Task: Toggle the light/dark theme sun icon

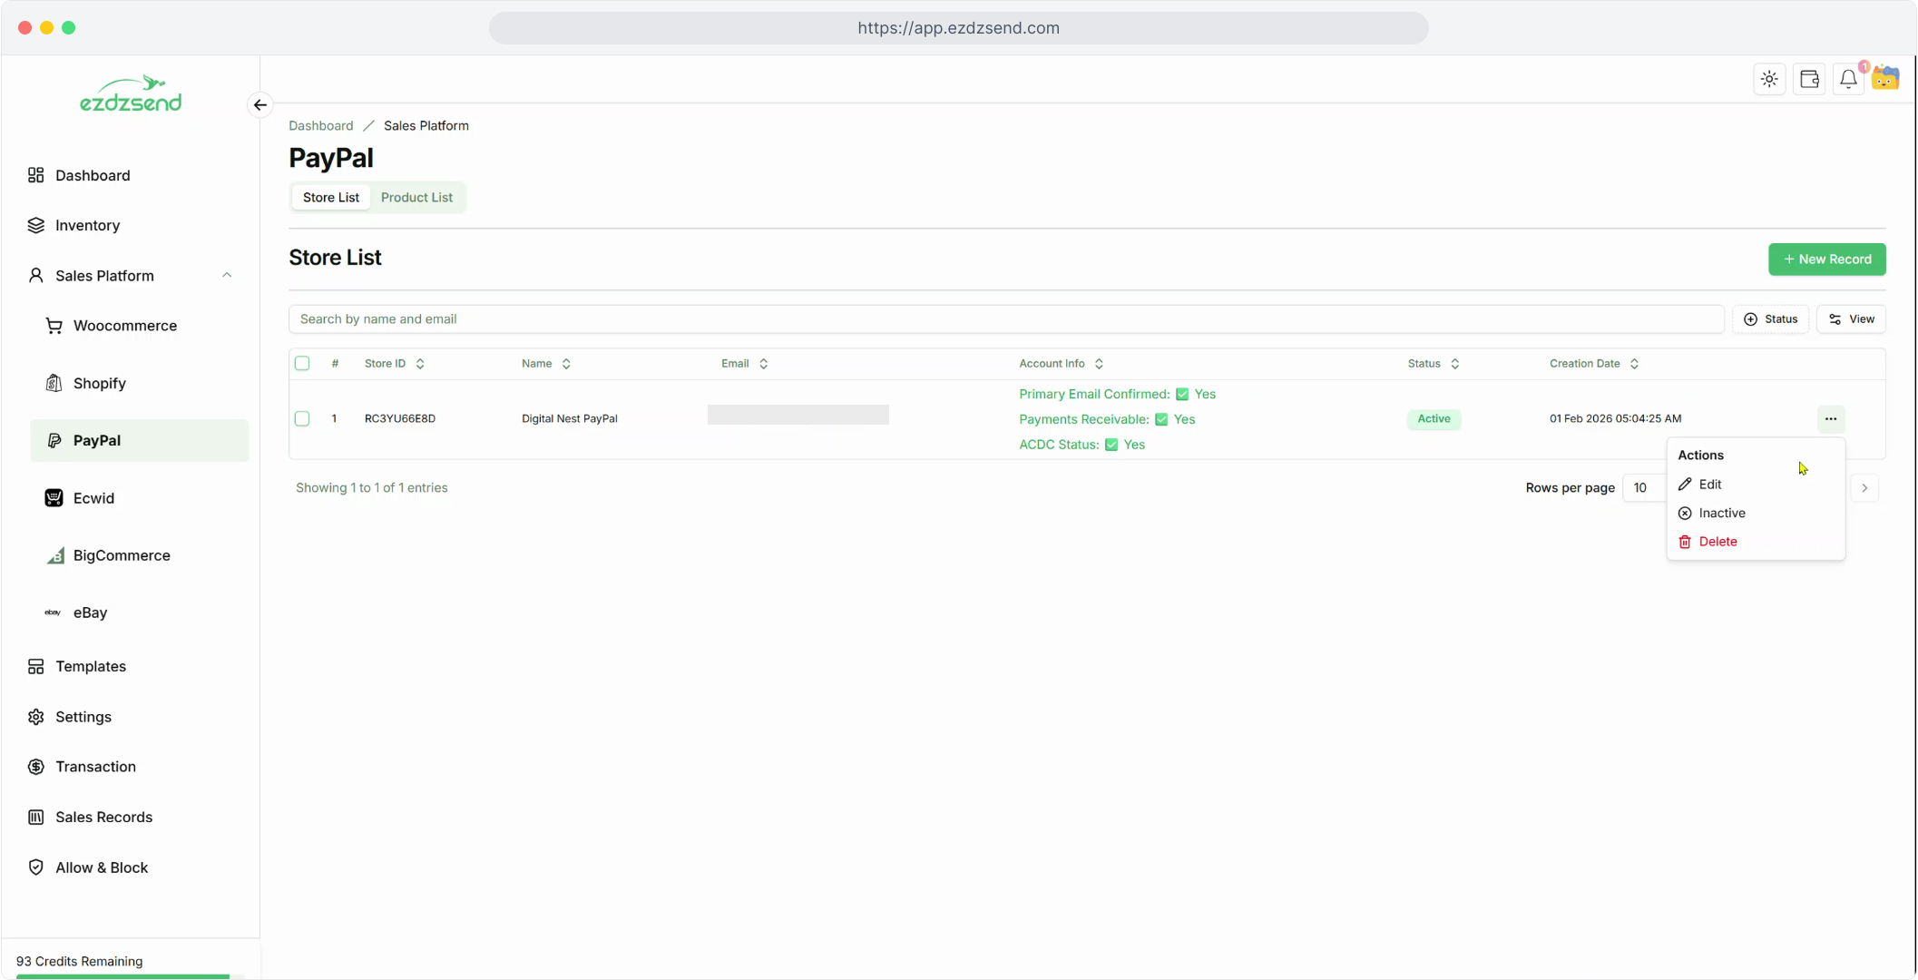Action: tap(1769, 80)
